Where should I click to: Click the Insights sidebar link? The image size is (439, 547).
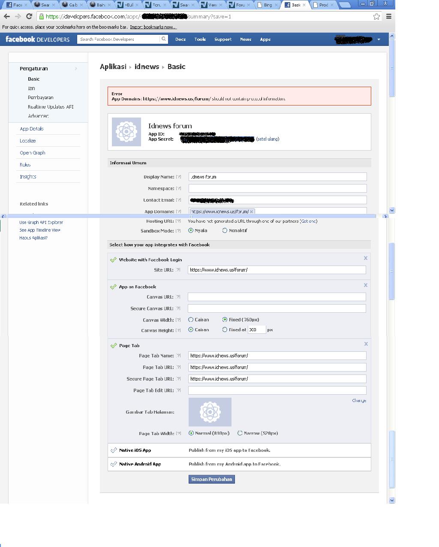[28, 177]
